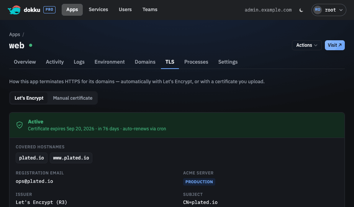
Task: Select the TLS tab
Action: click(170, 62)
